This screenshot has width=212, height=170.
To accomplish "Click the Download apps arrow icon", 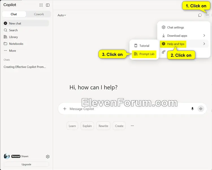I will [x=163, y=36].
